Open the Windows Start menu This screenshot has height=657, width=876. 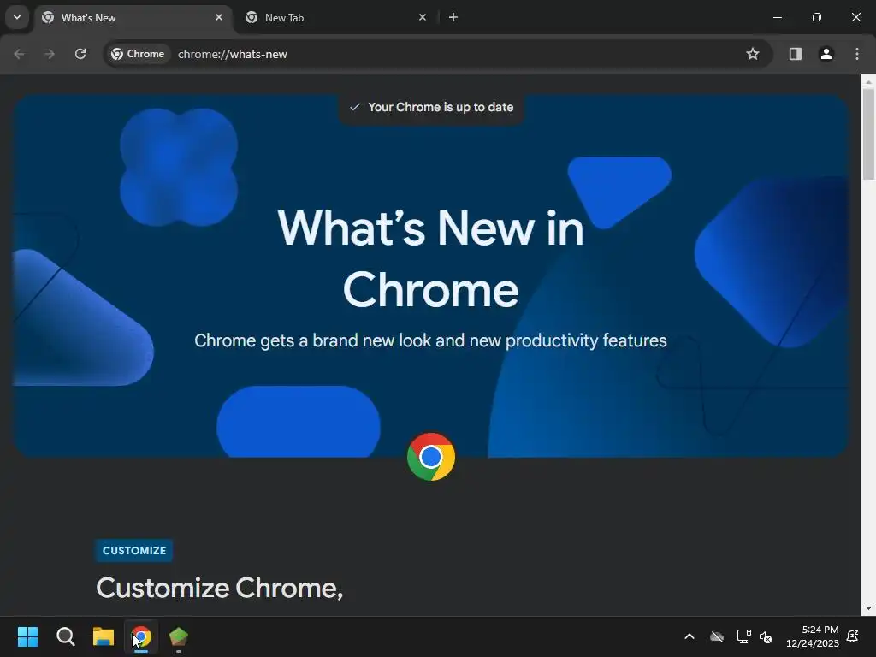pos(27,636)
